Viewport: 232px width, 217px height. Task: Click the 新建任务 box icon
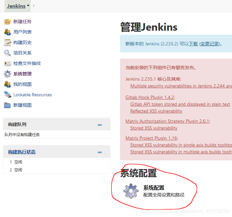tap(7, 22)
